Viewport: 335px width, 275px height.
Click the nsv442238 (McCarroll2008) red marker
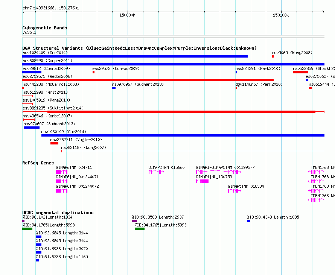(x=23, y=88)
